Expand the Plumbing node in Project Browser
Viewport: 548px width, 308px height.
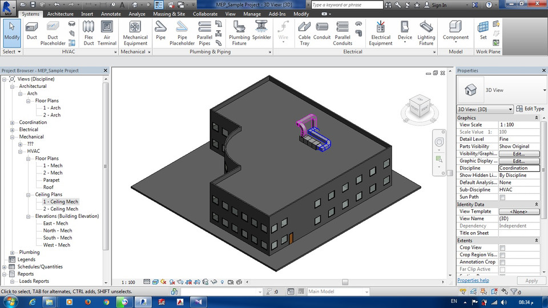coord(13,252)
